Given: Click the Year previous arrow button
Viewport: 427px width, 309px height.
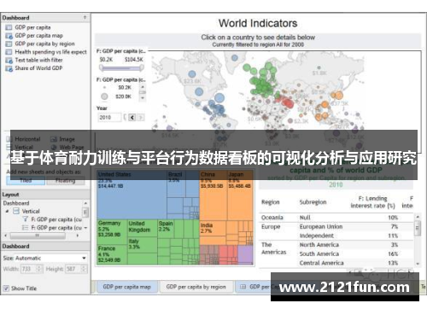Looking at the screenshot, I should click(x=132, y=117).
